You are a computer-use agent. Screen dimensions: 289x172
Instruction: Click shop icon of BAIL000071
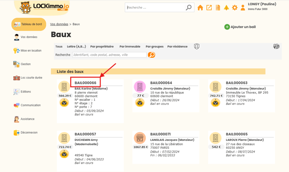tap(140, 138)
